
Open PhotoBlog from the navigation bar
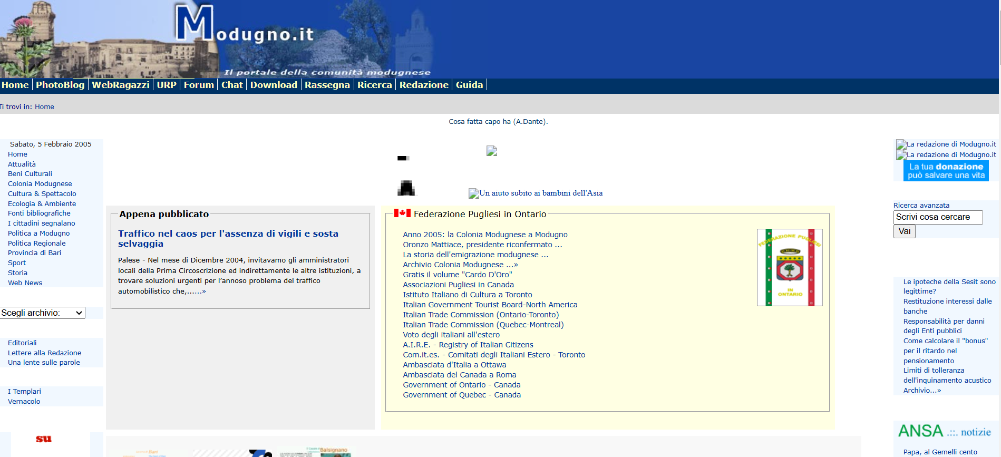coord(60,85)
